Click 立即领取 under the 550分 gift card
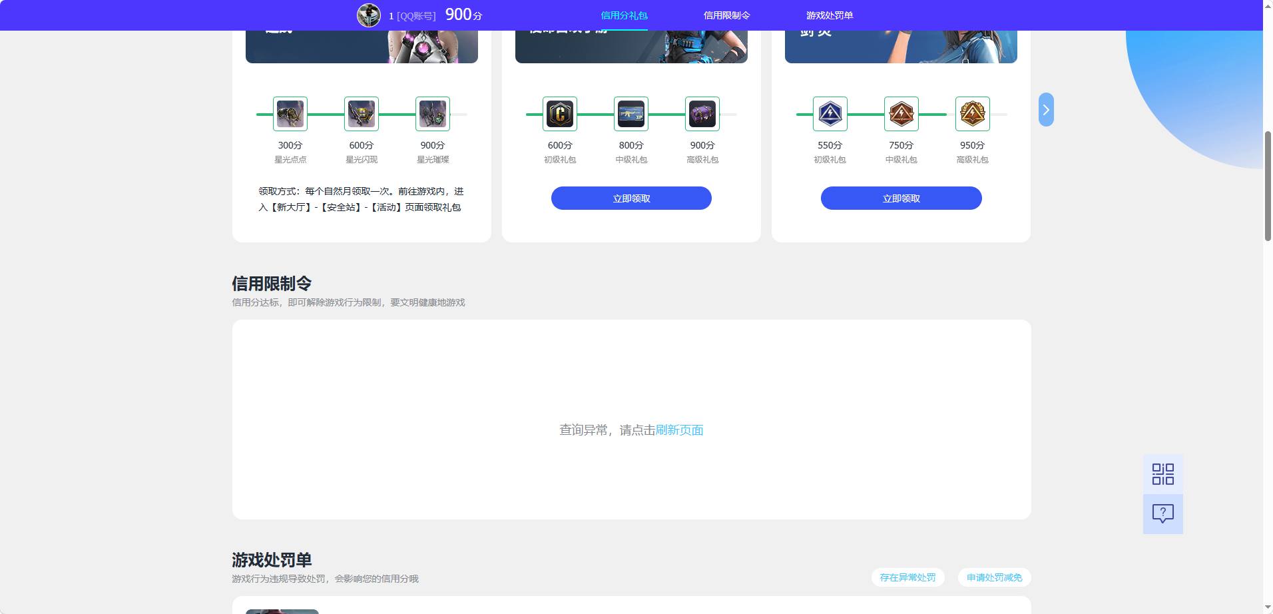The image size is (1273, 614). tap(901, 198)
